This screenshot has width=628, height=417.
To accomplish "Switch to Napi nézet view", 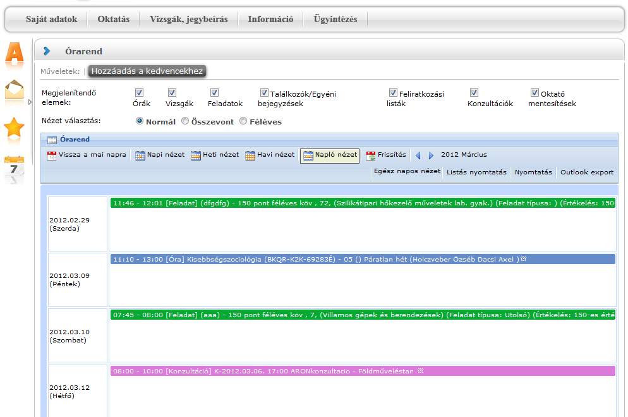I will pos(166,155).
